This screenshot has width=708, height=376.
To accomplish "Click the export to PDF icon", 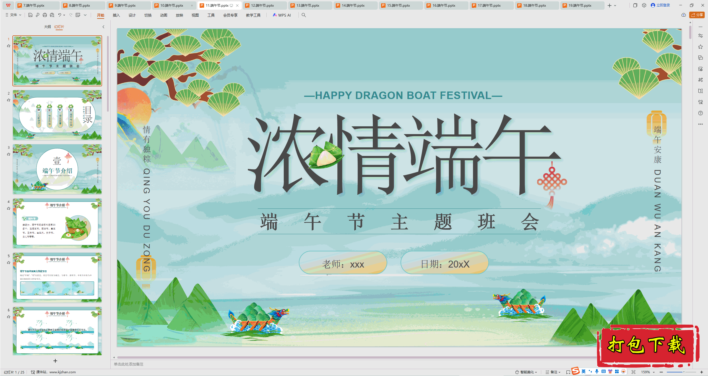I will click(x=38, y=15).
